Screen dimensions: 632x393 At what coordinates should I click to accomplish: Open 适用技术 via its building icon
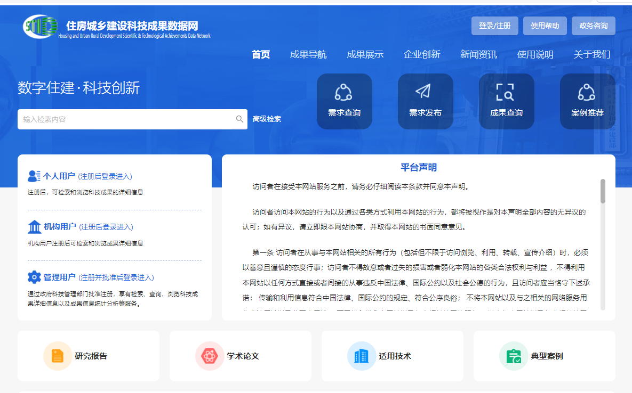point(362,355)
